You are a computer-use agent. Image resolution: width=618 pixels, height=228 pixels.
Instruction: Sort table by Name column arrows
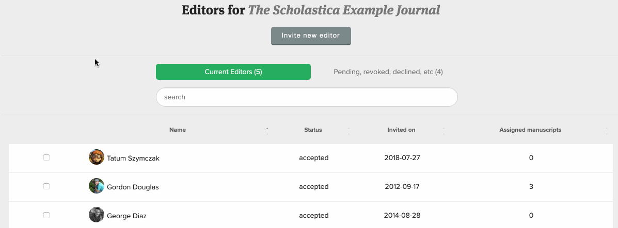point(267,131)
